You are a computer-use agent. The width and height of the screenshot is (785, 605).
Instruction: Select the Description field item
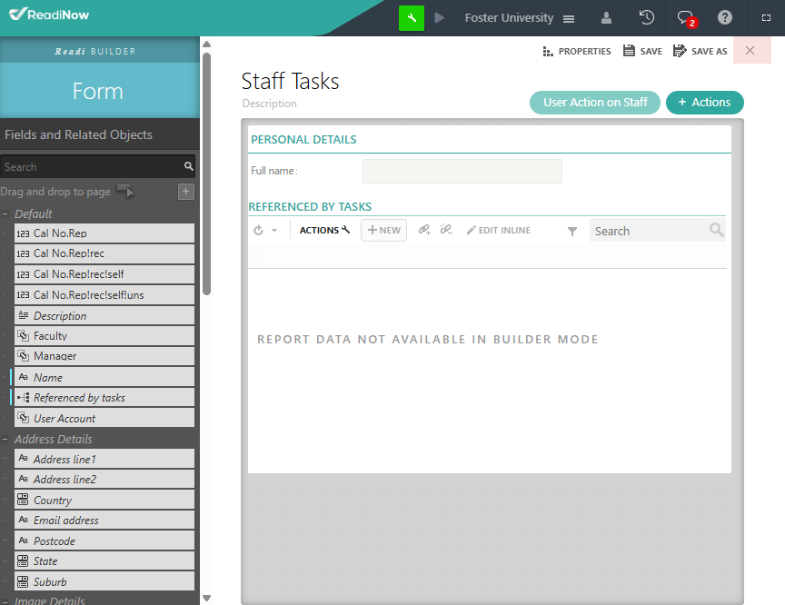pos(104,316)
